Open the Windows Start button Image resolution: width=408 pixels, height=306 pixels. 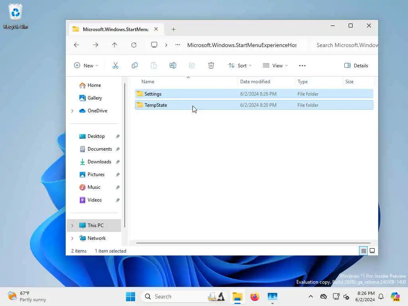(x=130, y=296)
